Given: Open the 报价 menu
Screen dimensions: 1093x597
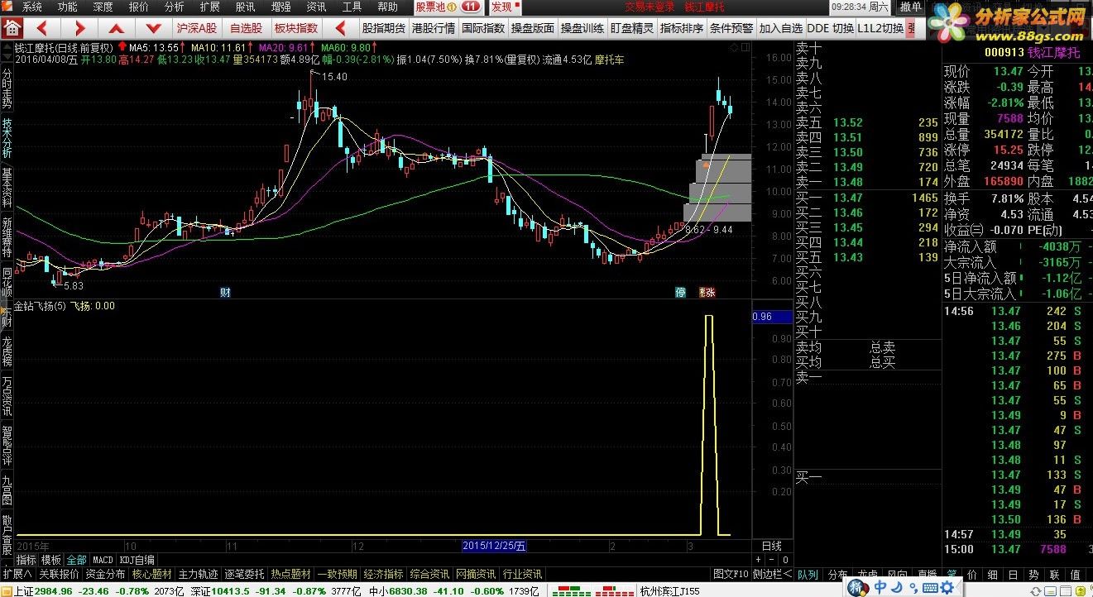Looking at the screenshot, I should click(138, 7).
